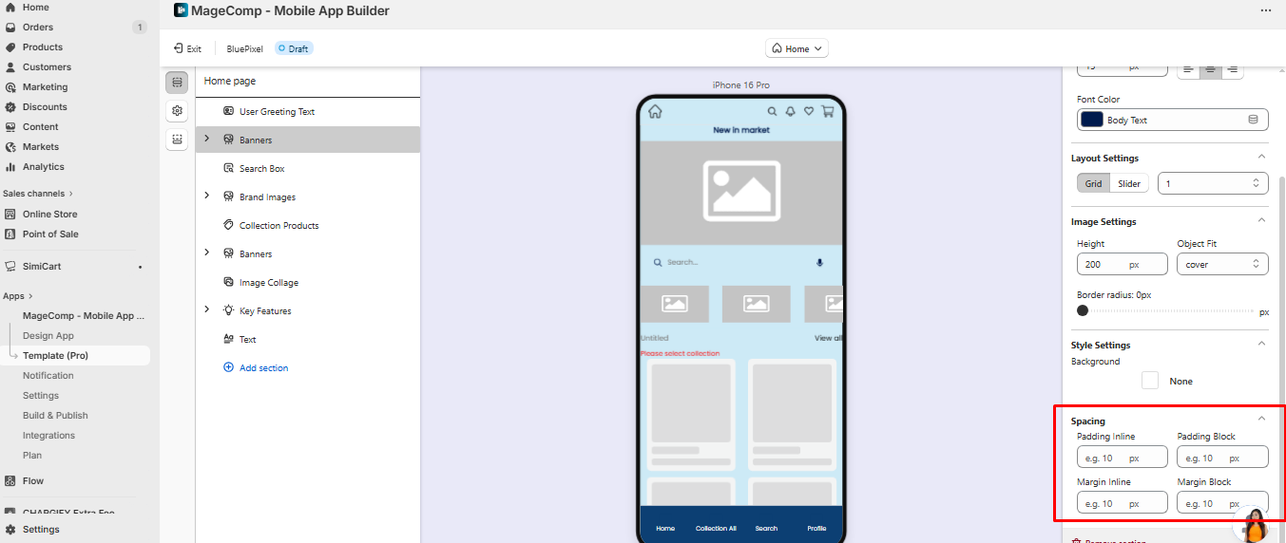Open the Object Fit cover dropdown

coord(1222,265)
